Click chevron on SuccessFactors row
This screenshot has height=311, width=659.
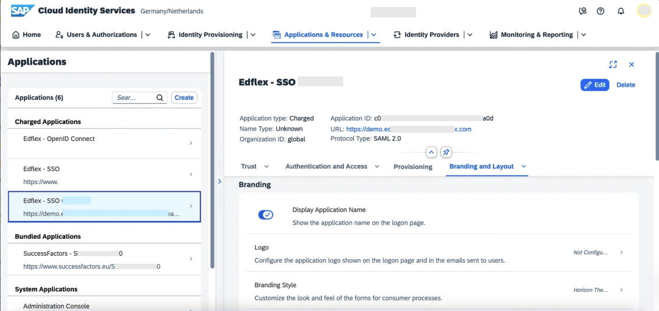pos(191,259)
